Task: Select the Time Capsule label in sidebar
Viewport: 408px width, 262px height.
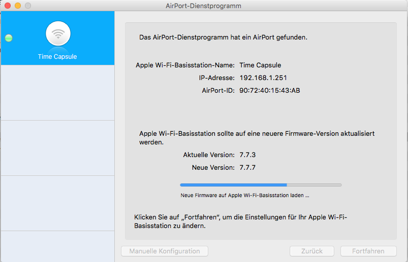Action: pos(57,57)
